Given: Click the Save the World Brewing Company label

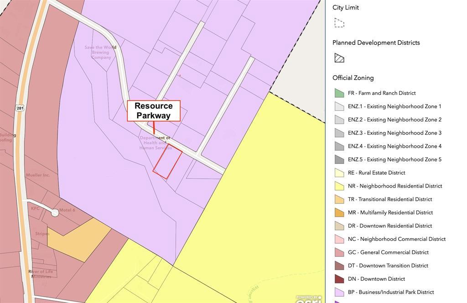Looking at the screenshot, I should pyautogui.click(x=100, y=52).
